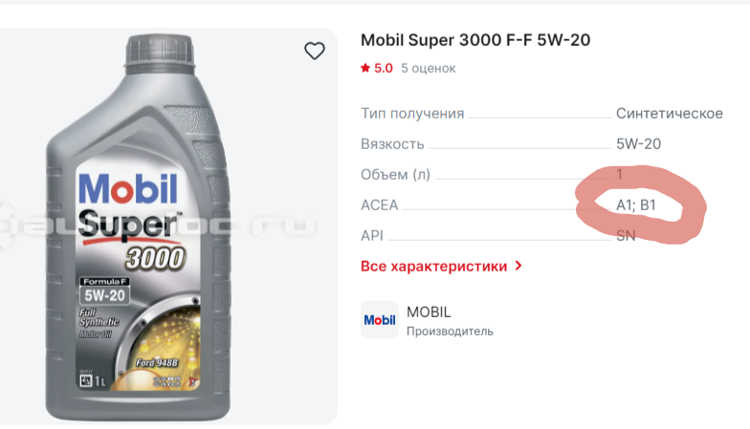Screen dimensions: 750x429
Task: Click the red rating star icon
Action: click(x=365, y=69)
